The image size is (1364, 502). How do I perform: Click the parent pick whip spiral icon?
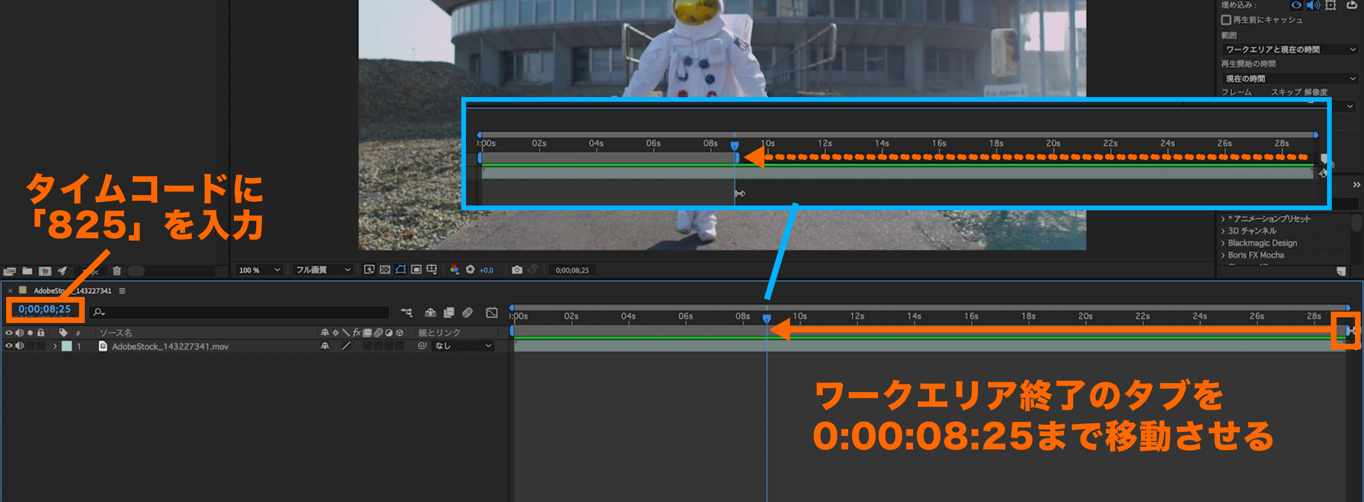tap(422, 346)
